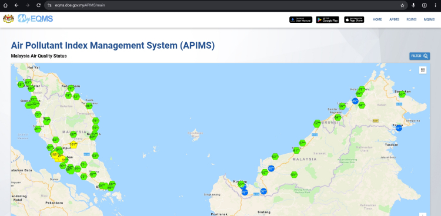Image resolution: width=441 pixels, height=216 pixels.
Task: Click the MyEQMS logo
Action: coord(35,19)
